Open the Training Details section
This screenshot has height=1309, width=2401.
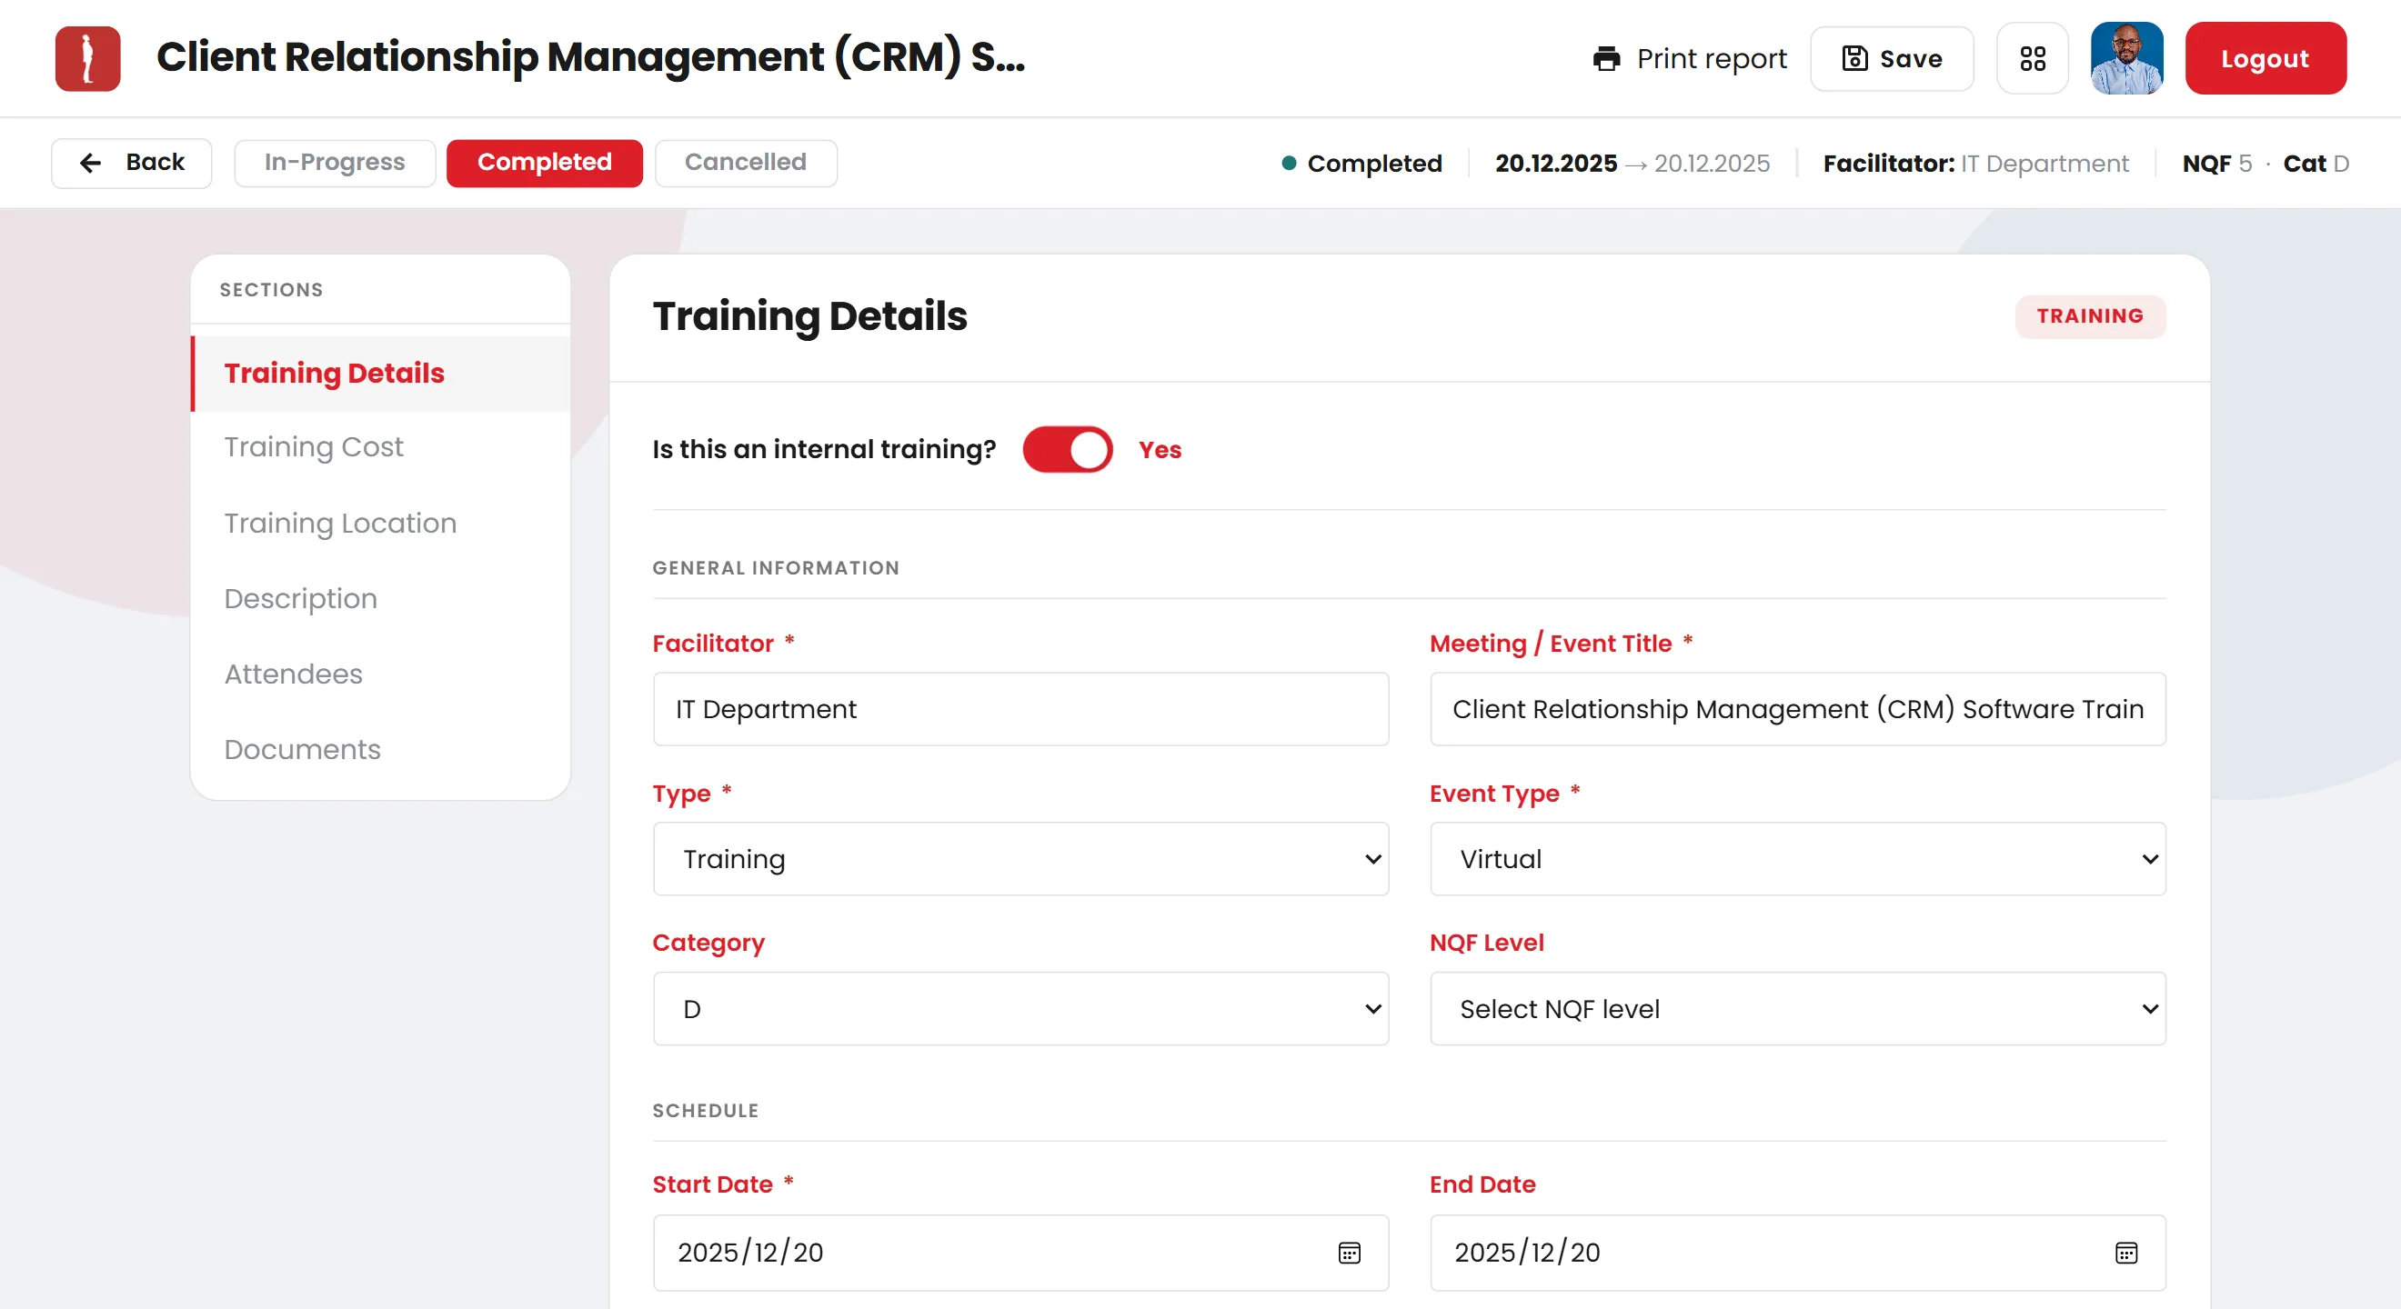[380, 374]
